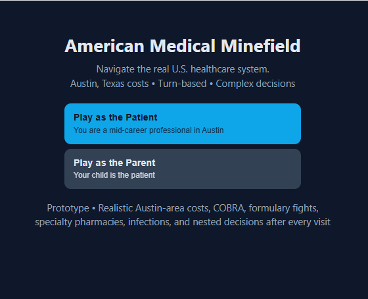Click 'Realistic Austin-area costs' footer text

tap(154, 208)
